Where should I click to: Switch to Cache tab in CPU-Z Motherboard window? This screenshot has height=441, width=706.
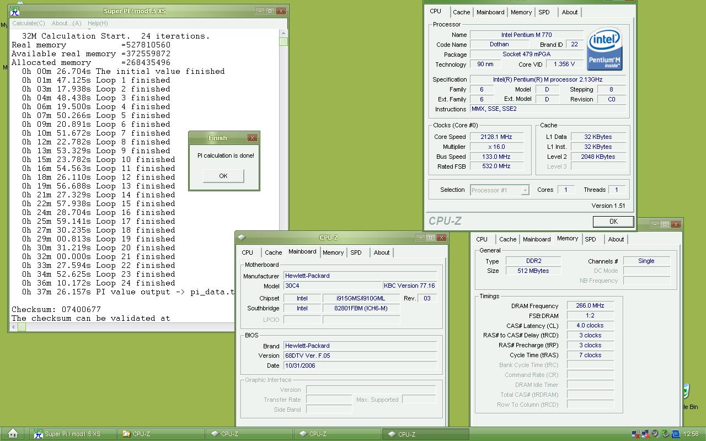[x=273, y=252]
